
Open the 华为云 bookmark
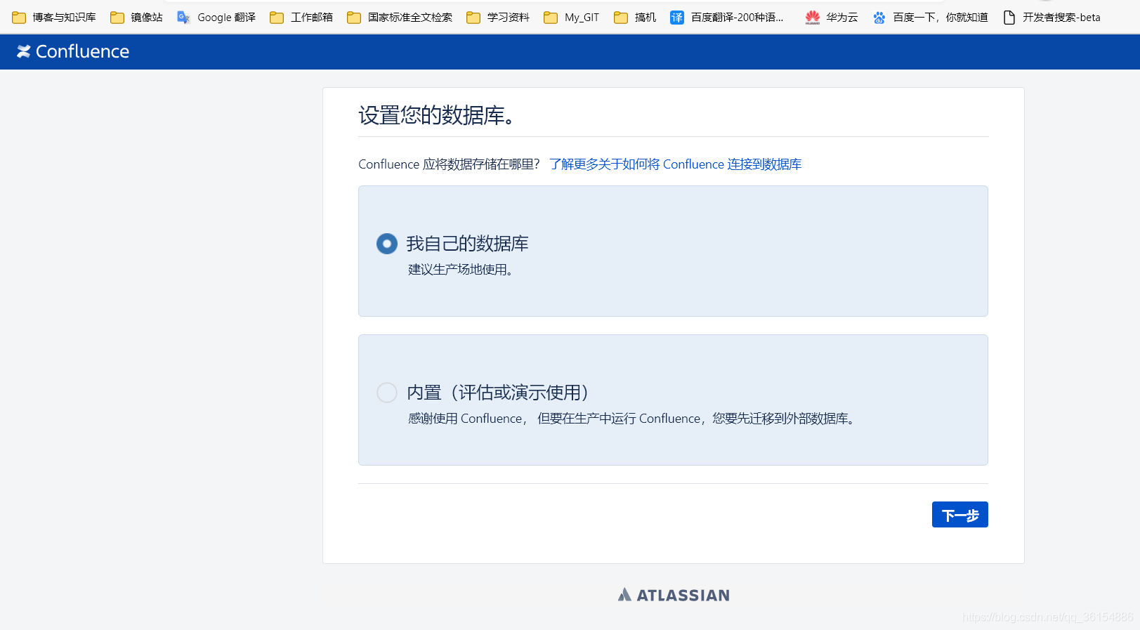point(832,17)
